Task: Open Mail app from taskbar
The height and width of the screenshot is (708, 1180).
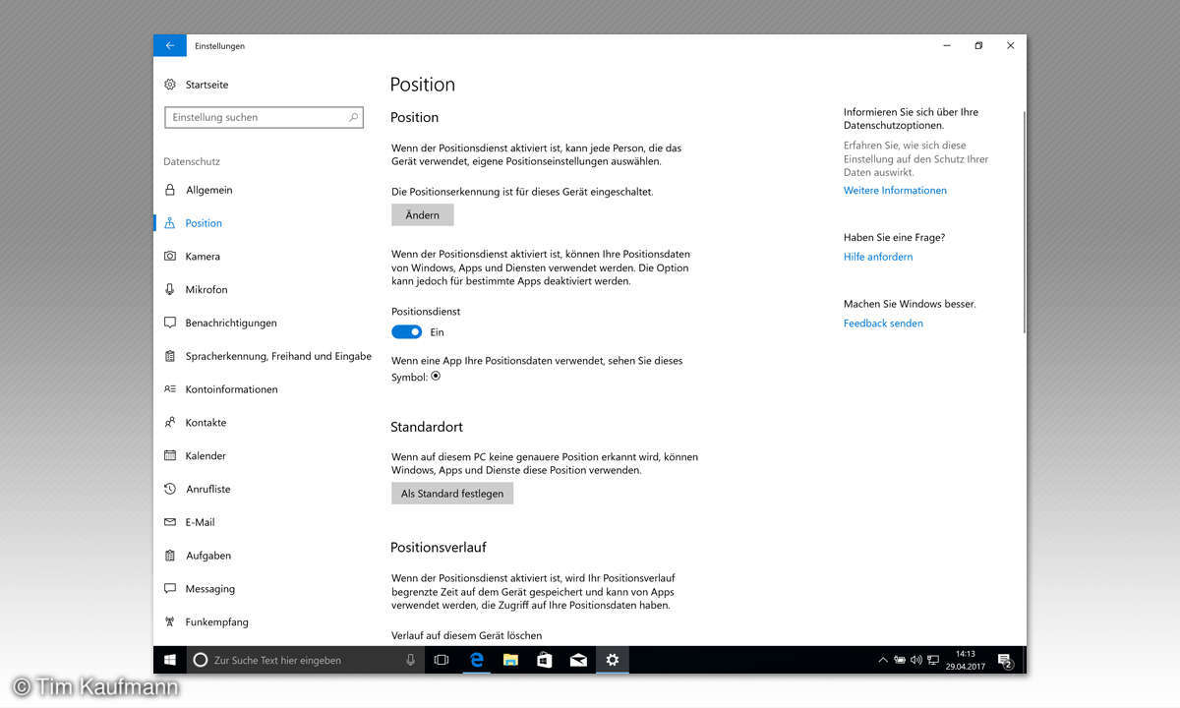Action: (x=578, y=660)
